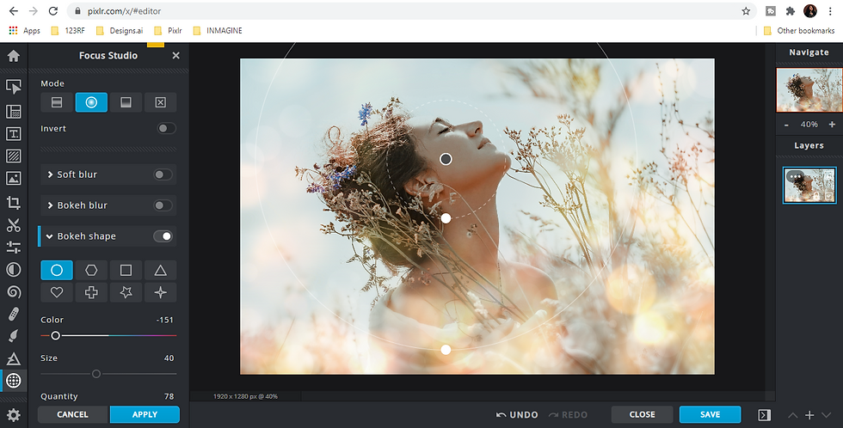Click the outer focus radius handle
The width and height of the screenshot is (843, 428).
(x=446, y=350)
